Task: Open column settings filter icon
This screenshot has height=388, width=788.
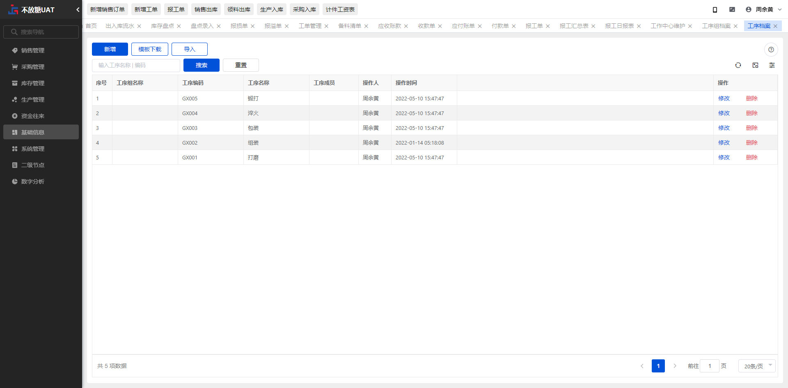Action: (772, 65)
